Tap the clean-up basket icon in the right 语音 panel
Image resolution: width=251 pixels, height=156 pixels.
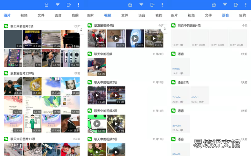[214, 5]
